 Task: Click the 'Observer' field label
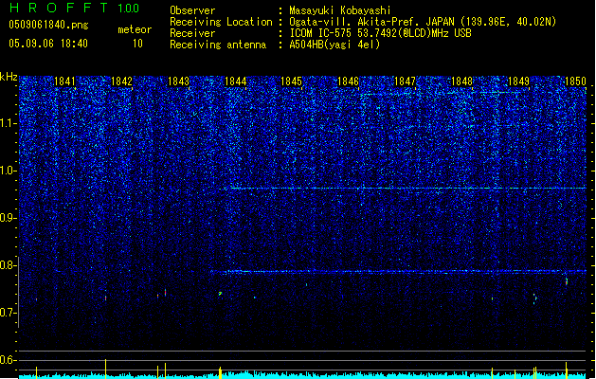[192, 10]
